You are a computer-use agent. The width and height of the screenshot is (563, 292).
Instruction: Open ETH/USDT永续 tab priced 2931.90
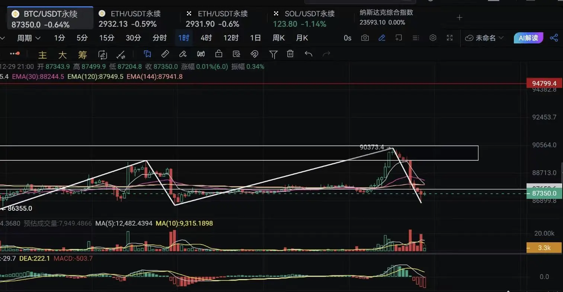click(217, 19)
